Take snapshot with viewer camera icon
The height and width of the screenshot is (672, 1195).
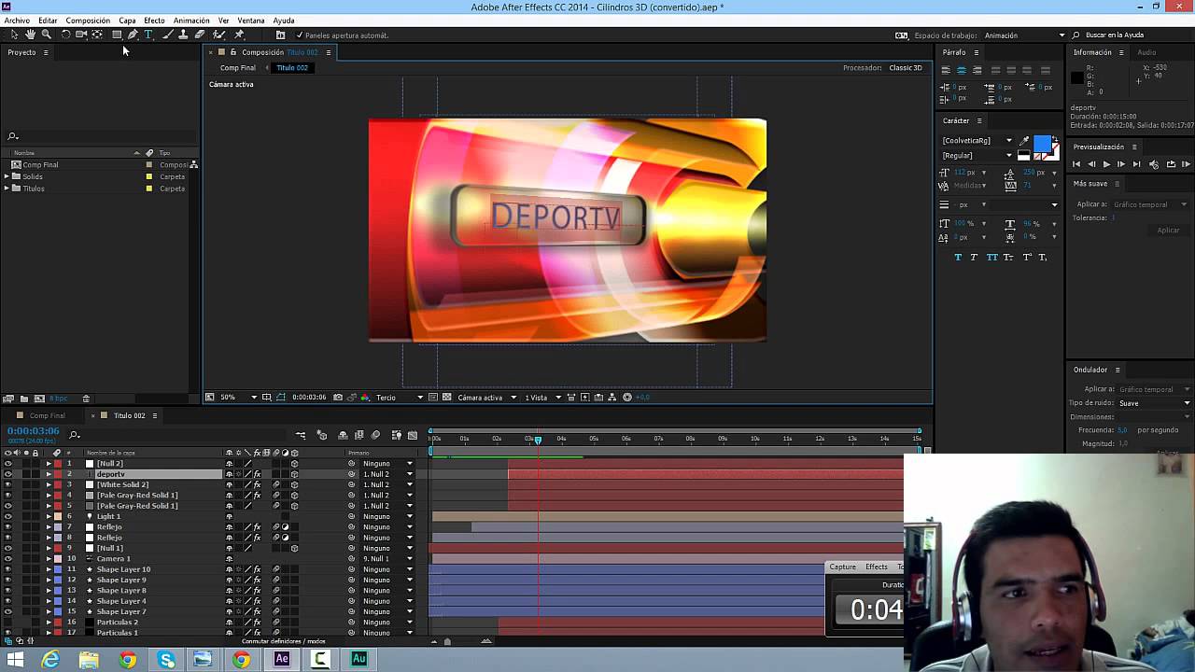point(337,398)
